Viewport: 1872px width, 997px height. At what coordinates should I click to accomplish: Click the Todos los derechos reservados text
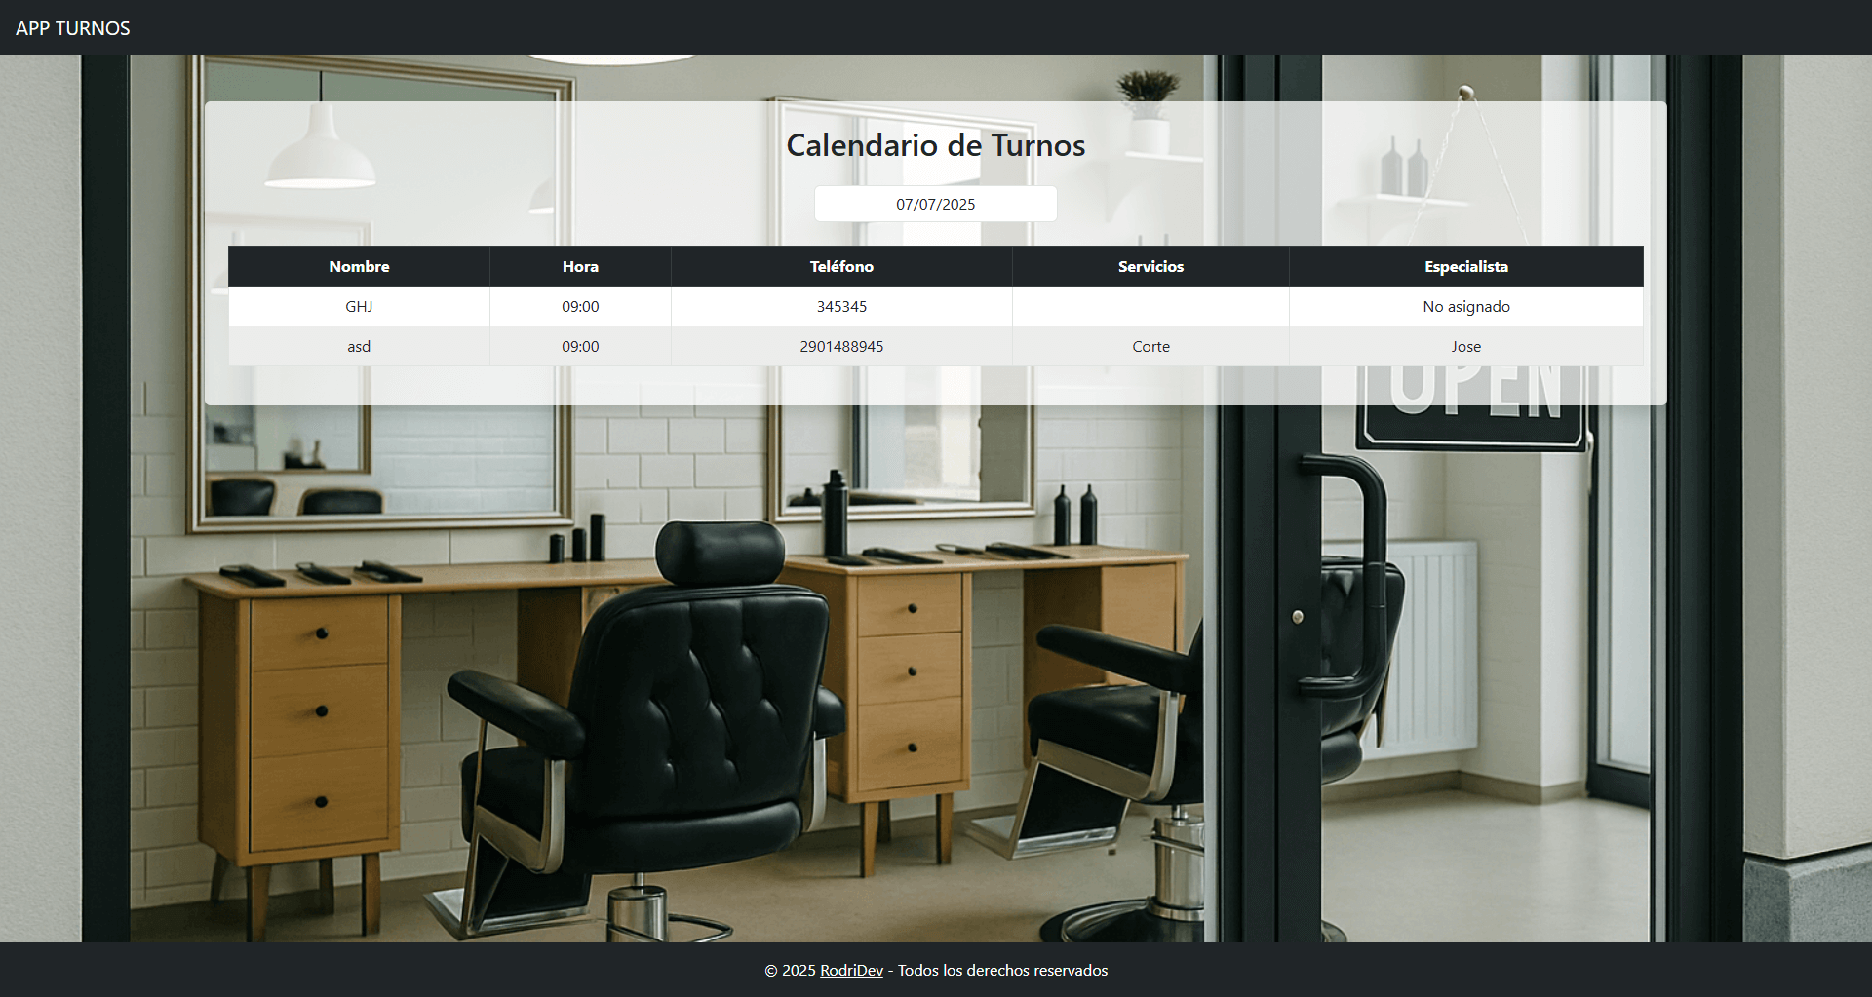(1002, 970)
